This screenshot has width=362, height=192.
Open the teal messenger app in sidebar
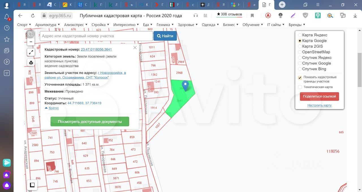pyautogui.click(x=7, y=163)
